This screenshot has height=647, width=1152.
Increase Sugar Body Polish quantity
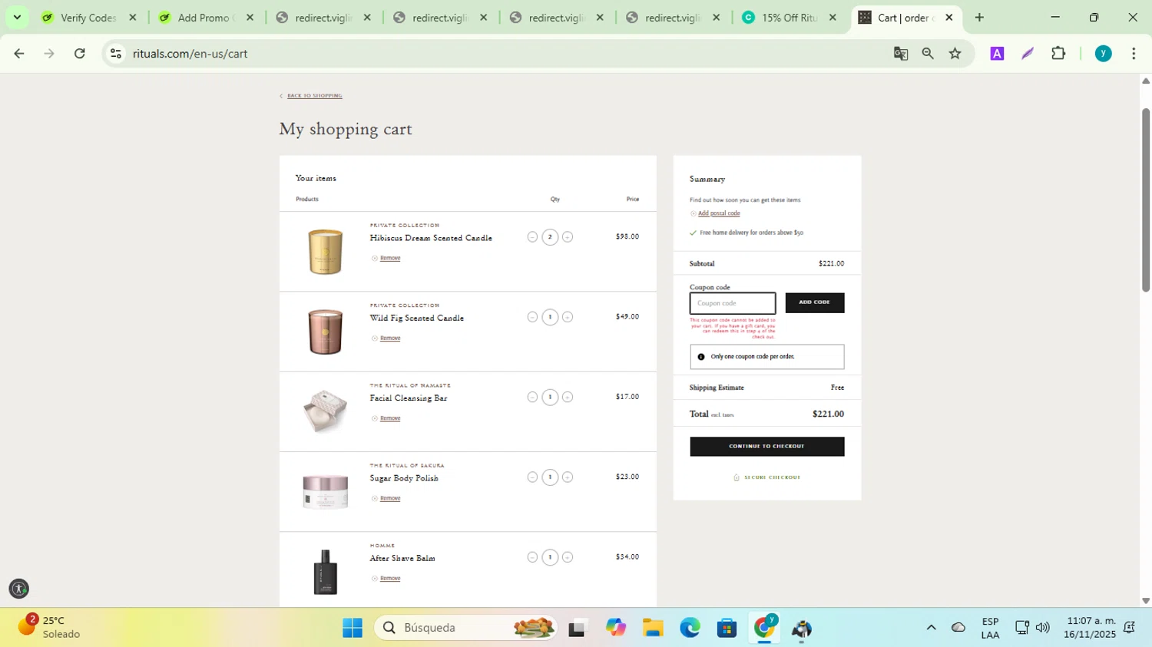568,477
